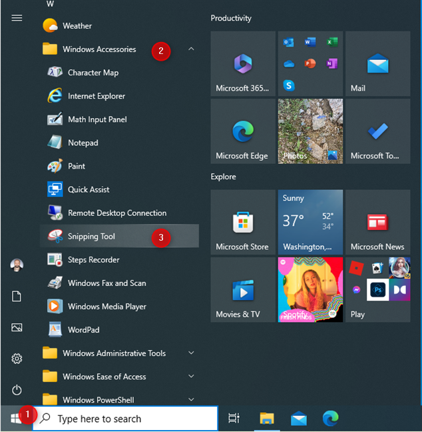Image resolution: width=422 pixels, height=432 pixels.
Task: Collapse the Windows Accessories folder
Action: [191, 49]
